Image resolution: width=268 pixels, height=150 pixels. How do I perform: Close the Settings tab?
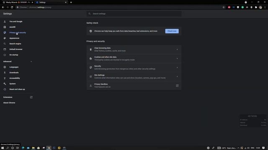pos(66,2)
